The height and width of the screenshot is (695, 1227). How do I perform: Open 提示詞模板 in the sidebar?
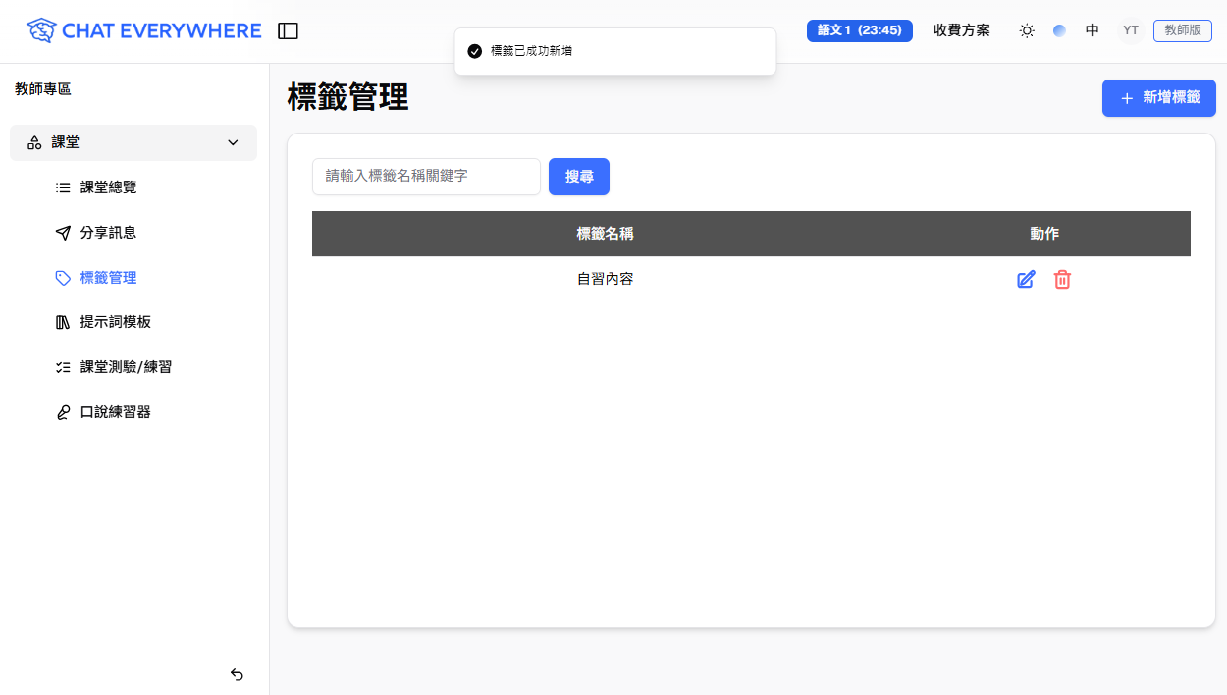[x=115, y=322]
